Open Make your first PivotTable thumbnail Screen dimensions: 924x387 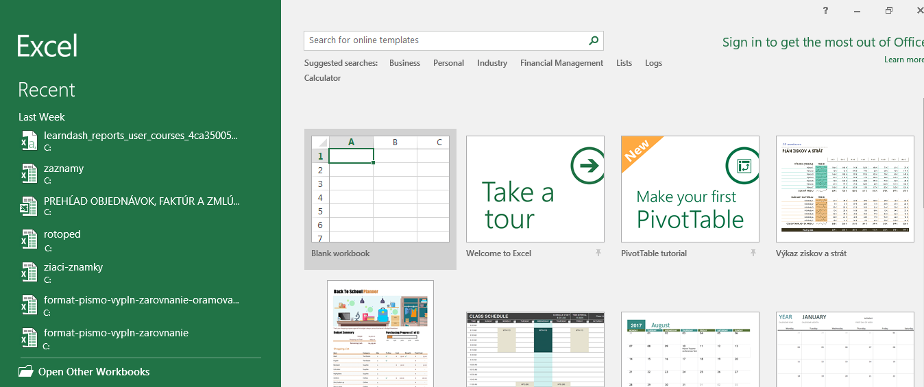[690, 189]
